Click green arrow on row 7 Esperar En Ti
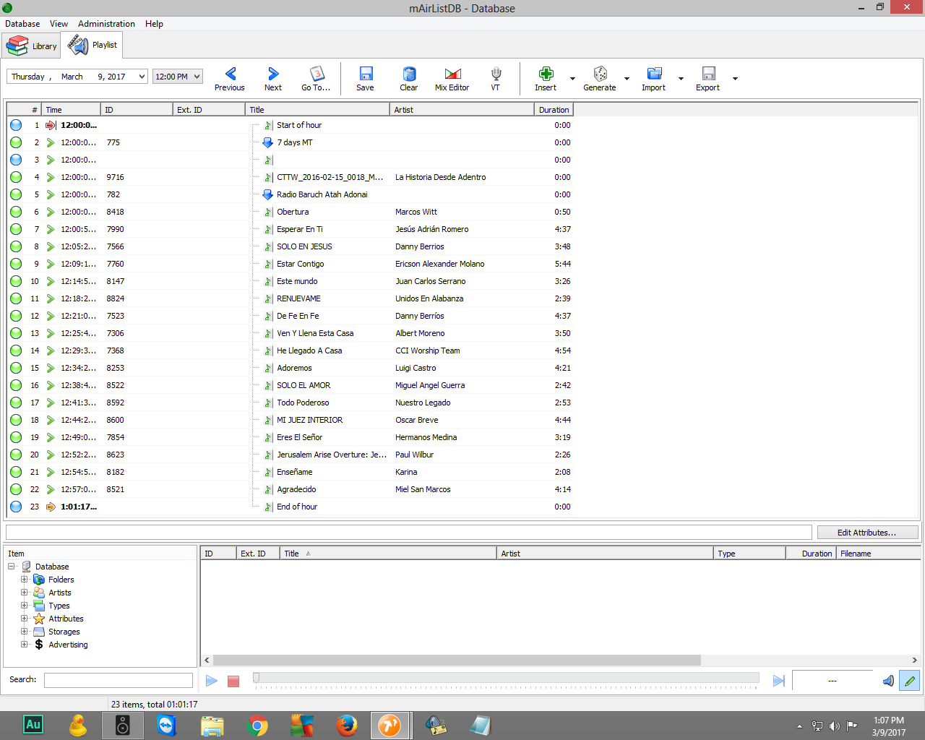 pyautogui.click(x=51, y=229)
